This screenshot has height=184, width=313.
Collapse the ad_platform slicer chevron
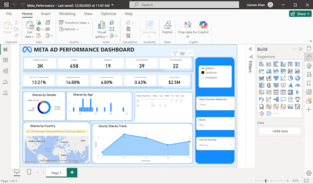pyautogui.click(x=228, y=68)
